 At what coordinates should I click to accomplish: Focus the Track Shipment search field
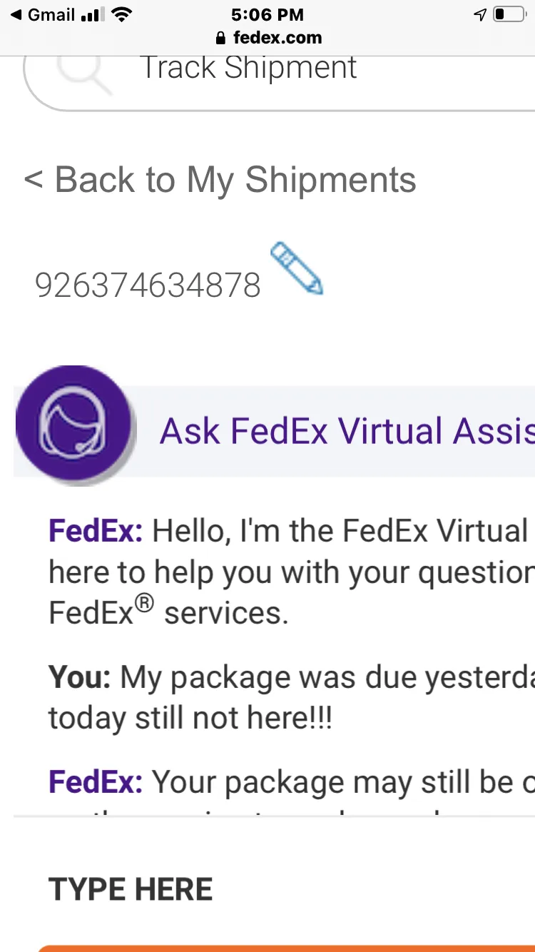coord(280,79)
